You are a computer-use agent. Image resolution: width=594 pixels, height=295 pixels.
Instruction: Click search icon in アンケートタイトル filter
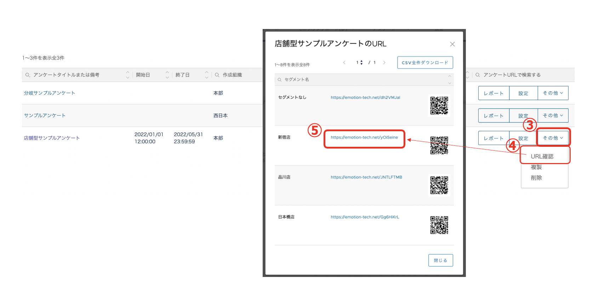[28, 75]
